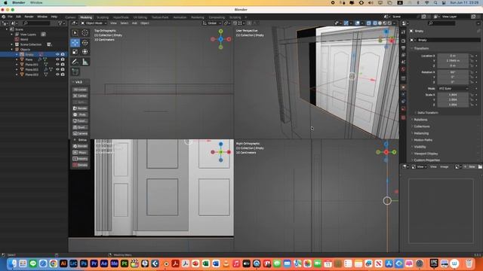Select the Add Cube tool
Screen dimensions: 483x271
(x=75, y=72)
